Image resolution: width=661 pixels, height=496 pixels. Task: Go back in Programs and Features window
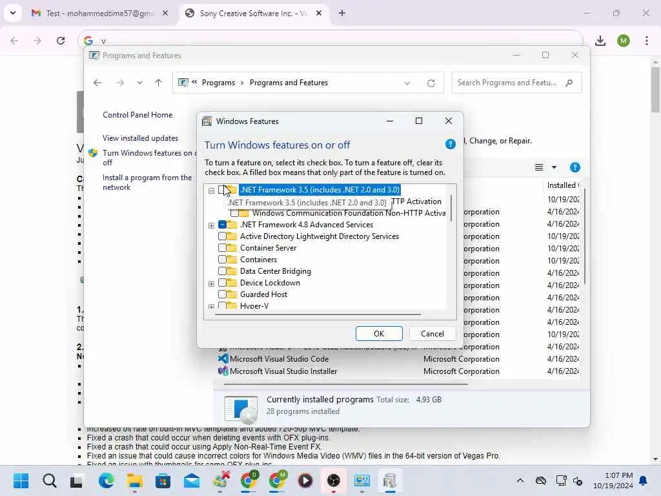(97, 83)
